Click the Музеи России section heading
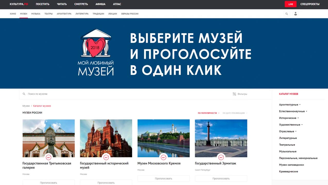This screenshot has width=328, height=185. (x=32, y=113)
